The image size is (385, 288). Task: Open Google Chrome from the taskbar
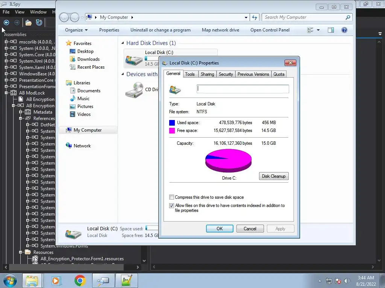coord(80,280)
